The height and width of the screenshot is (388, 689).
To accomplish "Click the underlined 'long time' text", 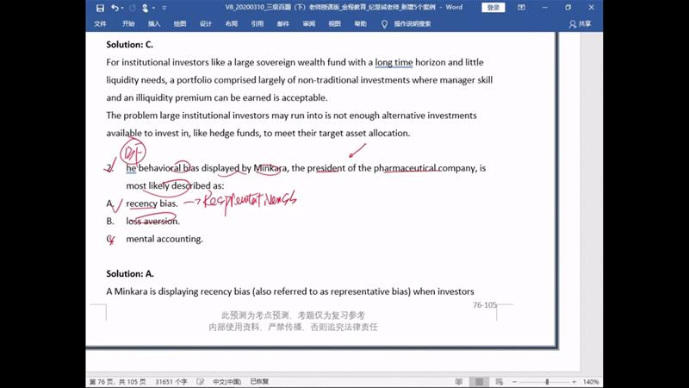I will click(394, 62).
